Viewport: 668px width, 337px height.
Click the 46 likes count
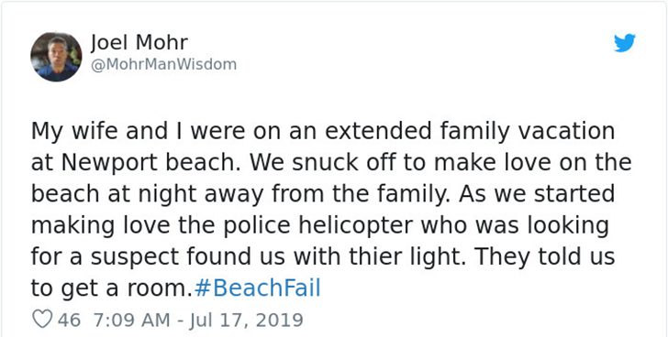[69, 320]
